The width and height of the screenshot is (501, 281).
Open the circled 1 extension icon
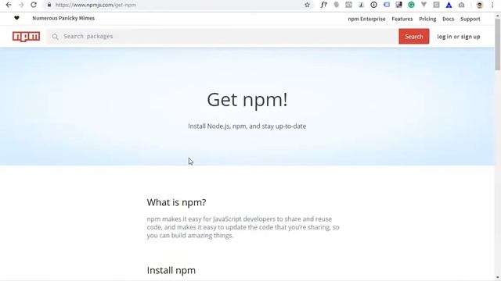tap(373, 5)
